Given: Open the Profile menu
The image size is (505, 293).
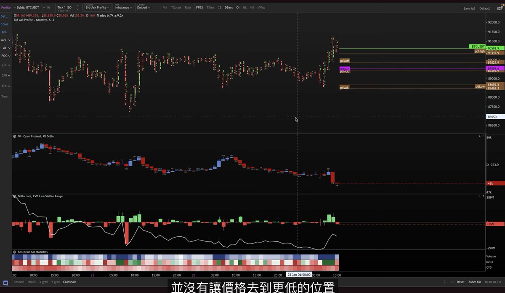Looking at the screenshot, I should (x=6, y=8).
